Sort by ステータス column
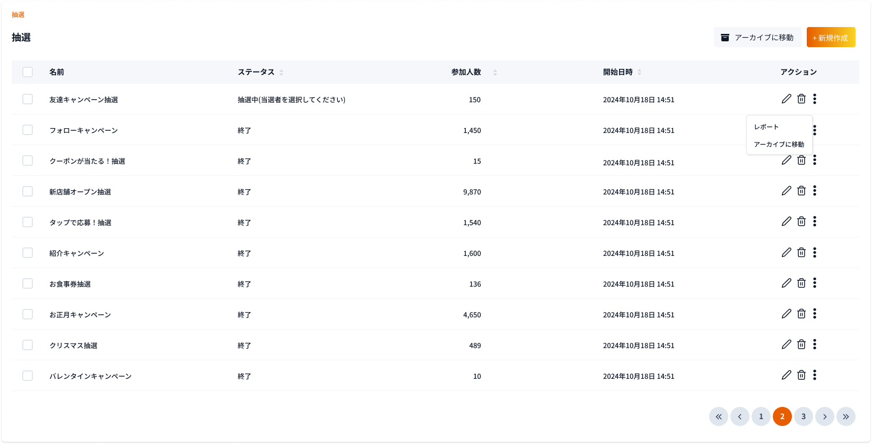Image resolution: width=872 pixels, height=444 pixels. [x=281, y=73]
